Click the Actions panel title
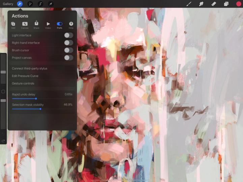Image resolution: width=243 pixels, height=182 pixels. [20, 16]
